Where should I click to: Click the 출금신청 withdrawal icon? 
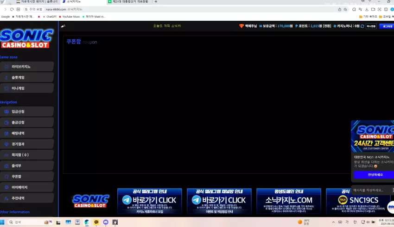point(6,122)
